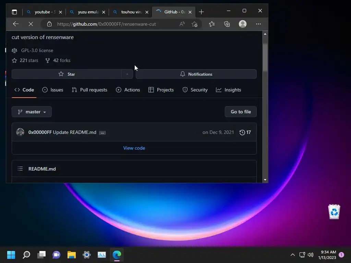The height and width of the screenshot is (263, 351).
Task: Close the youtube search tab
Action: pyautogui.click(x=60, y=12)
